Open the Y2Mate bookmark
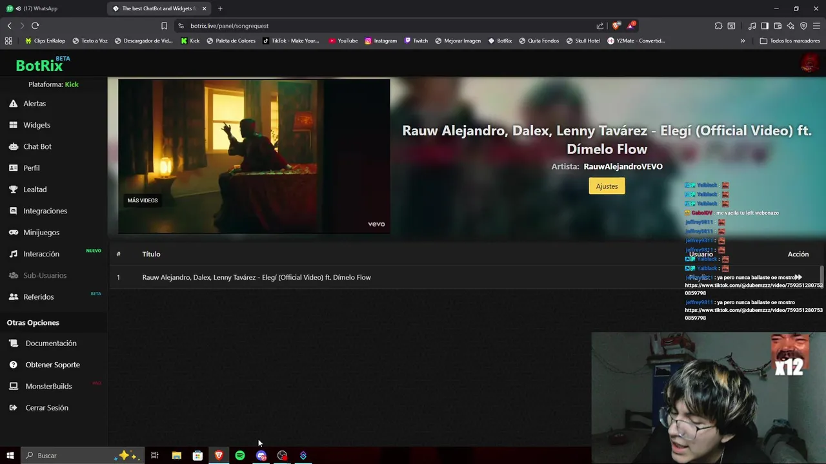826x464 pixels. pyautogui.click(x=636, y=41)
